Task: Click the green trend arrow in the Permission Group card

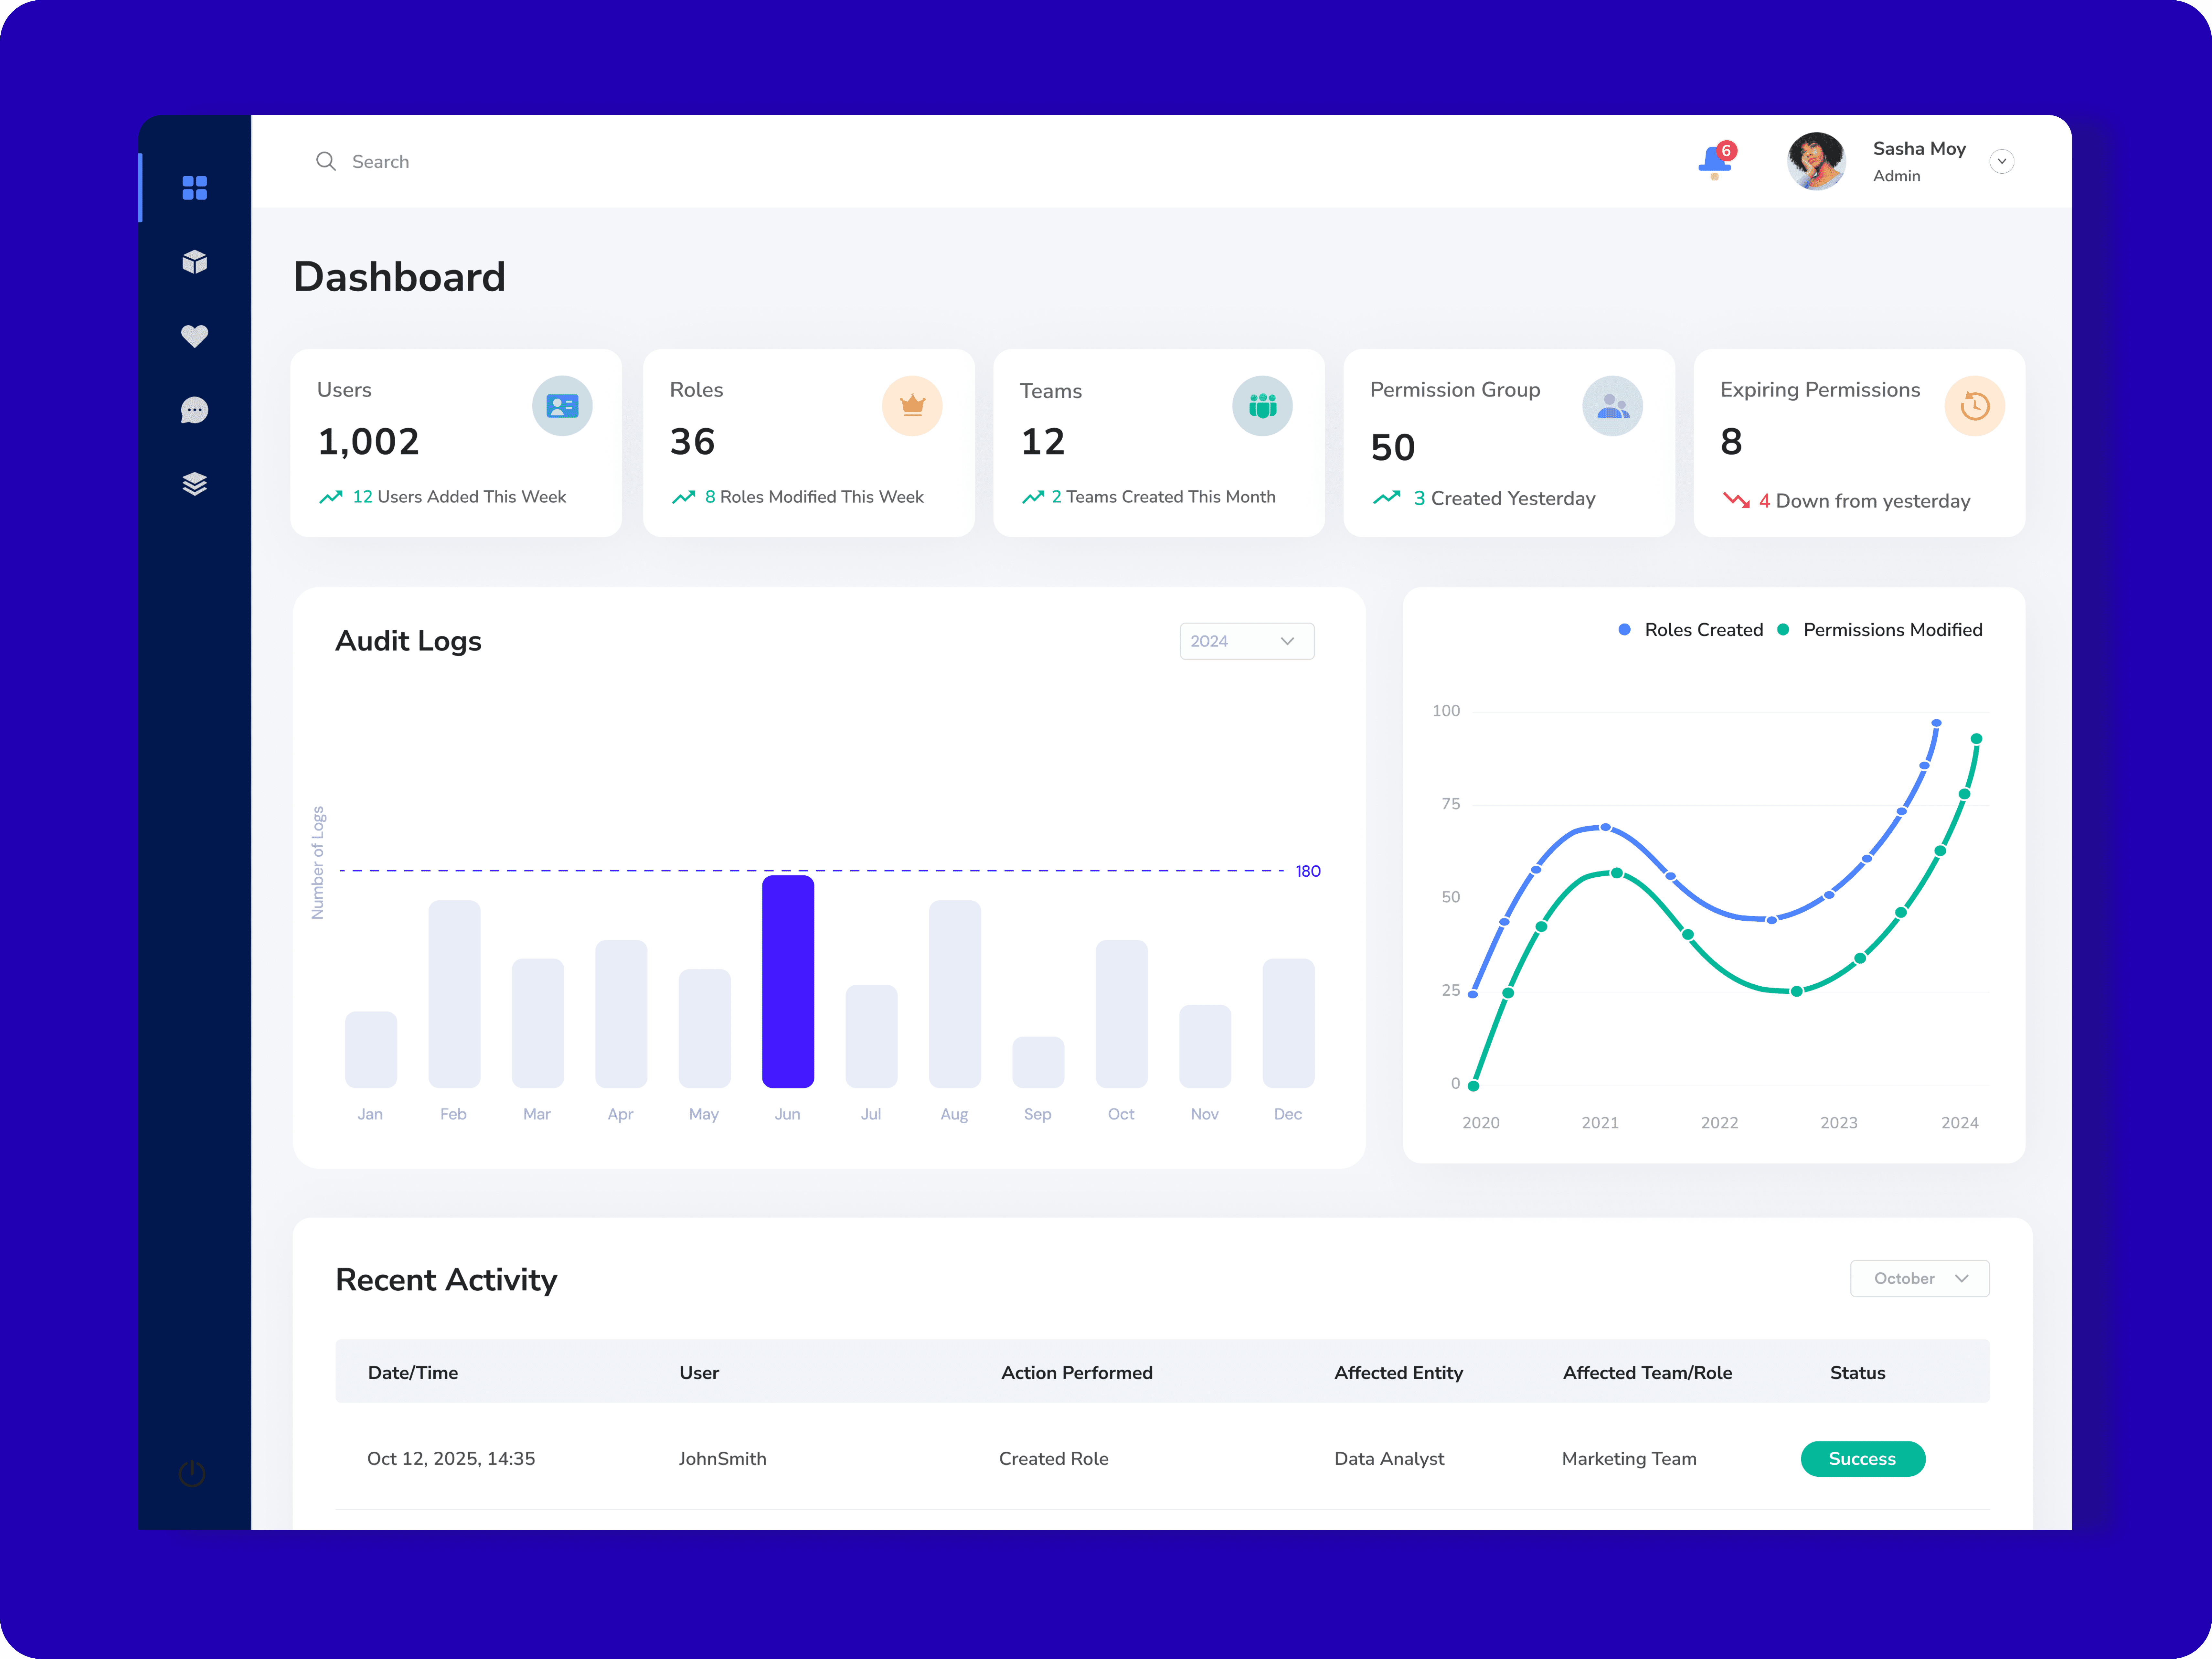Action: click(1387, 498)
